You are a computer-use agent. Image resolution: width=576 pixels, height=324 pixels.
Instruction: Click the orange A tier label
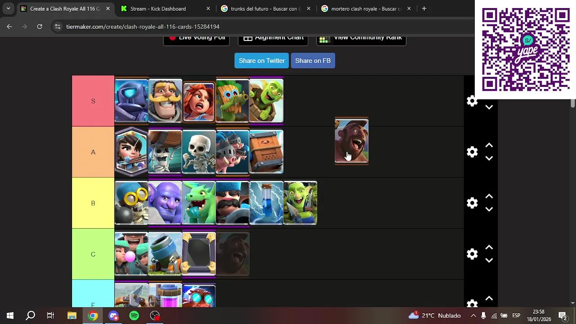pyautogui.click(x=93, y=152)
